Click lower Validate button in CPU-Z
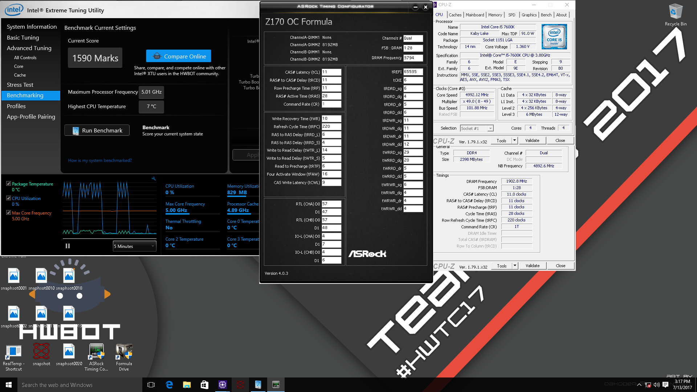Viewport: 697px width, 392px height. 533,266
